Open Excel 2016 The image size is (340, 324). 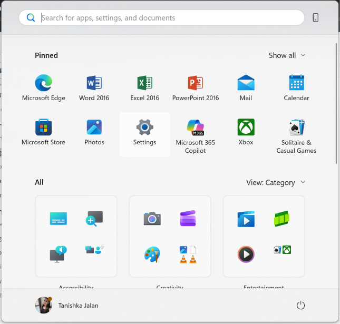pyautogui.click(x=144, y=88)
